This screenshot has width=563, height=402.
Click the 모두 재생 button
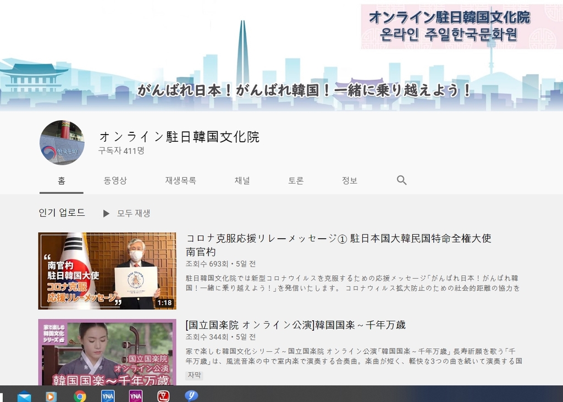133,213
